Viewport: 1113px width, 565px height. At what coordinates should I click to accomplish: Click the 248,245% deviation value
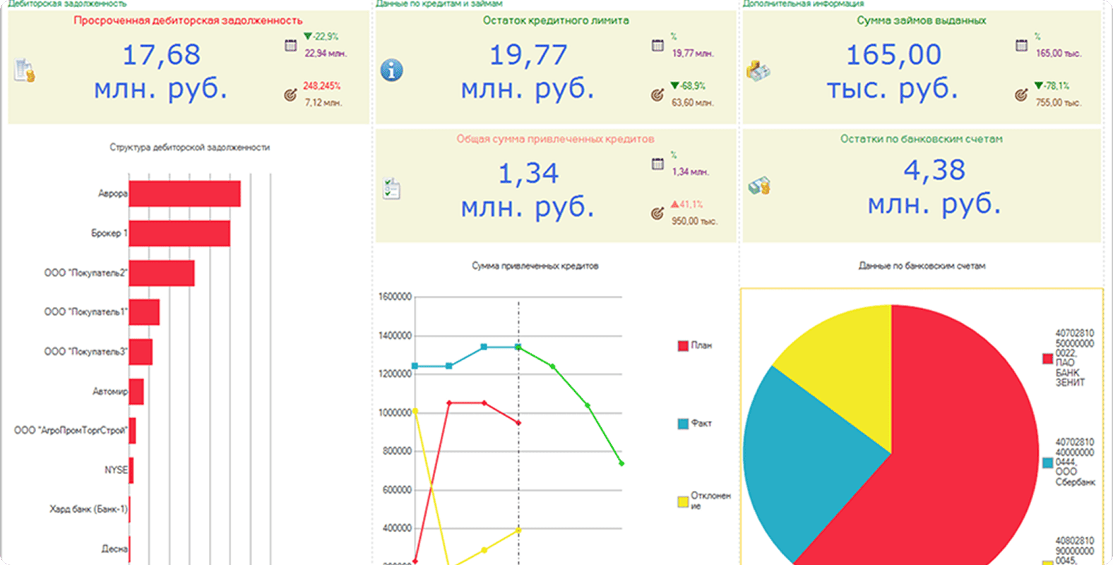tap(322, 85)
